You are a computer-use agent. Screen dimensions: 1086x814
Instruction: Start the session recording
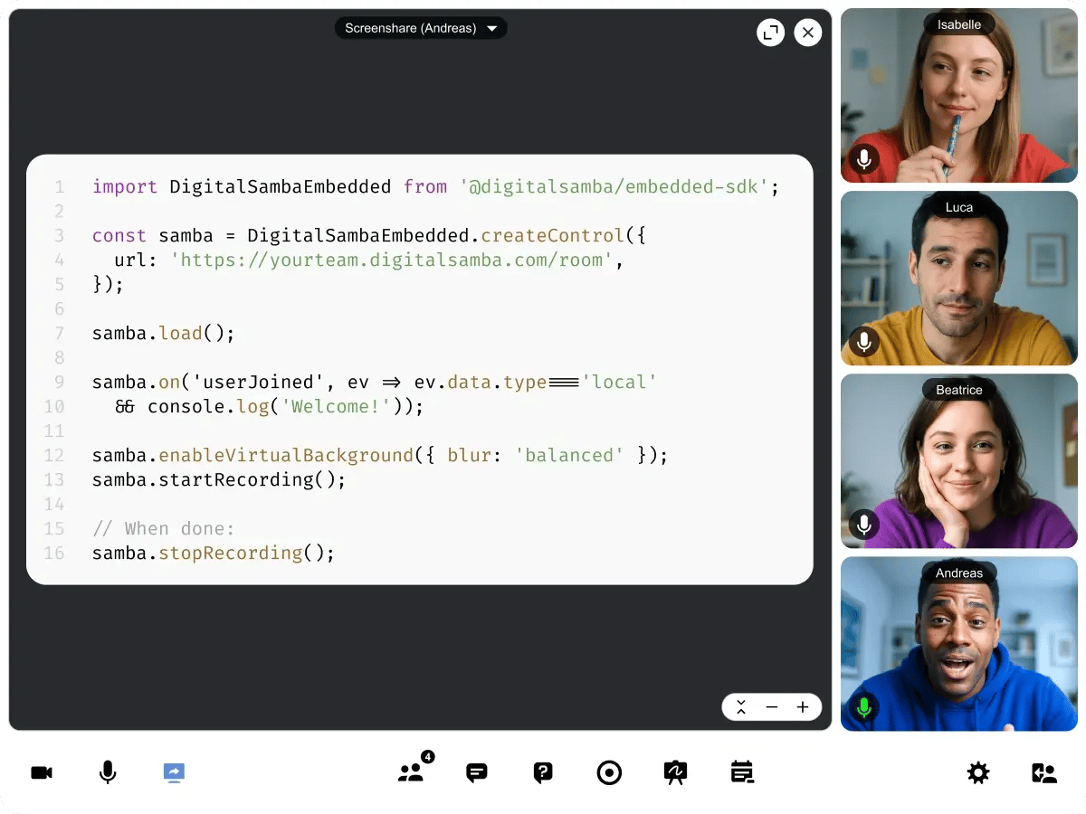pyautogui.click(x=609, y=772)
